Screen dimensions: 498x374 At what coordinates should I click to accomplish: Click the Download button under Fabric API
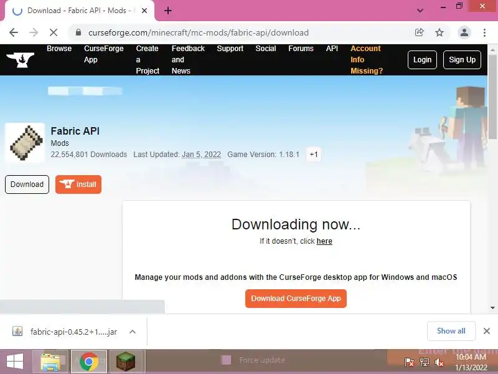coord(27,184)
